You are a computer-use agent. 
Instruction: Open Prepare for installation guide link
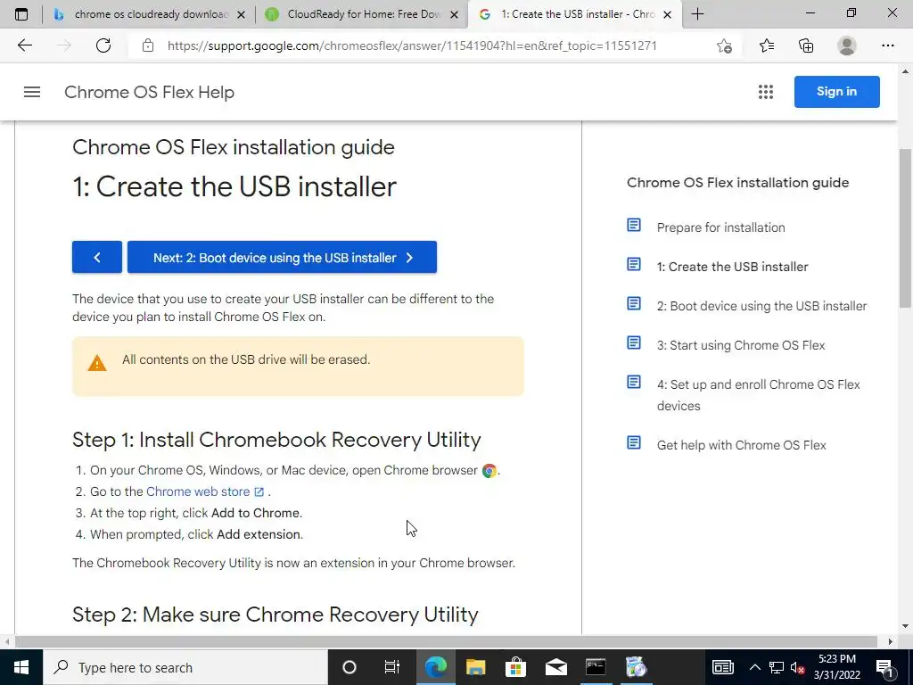[x=720, y=227]
